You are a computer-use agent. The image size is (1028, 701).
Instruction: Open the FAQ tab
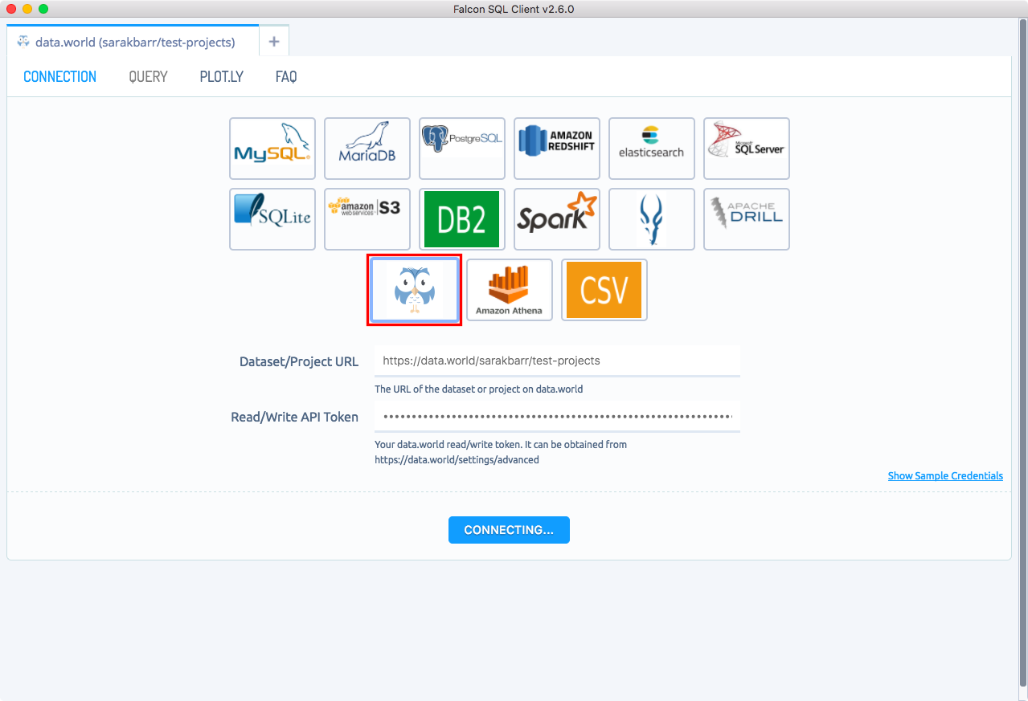(286, 77)
